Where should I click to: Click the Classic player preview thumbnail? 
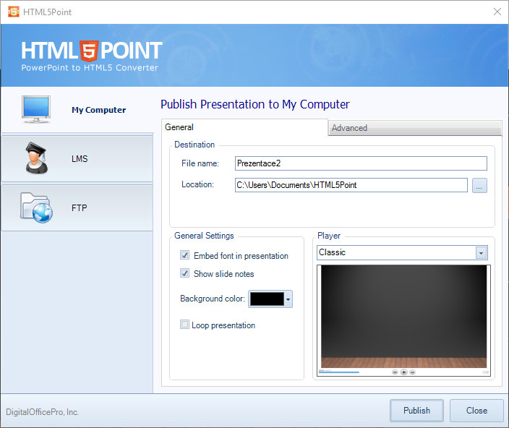pos(403,320)
